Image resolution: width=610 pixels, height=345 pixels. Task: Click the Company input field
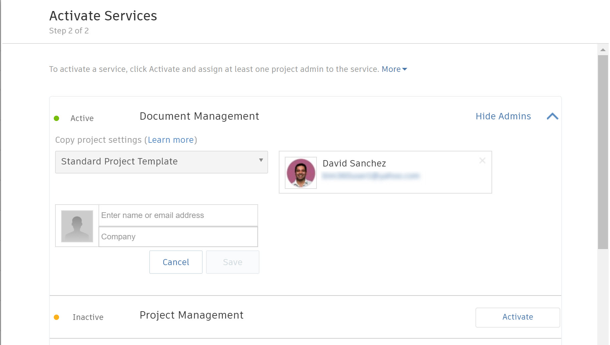[177, 236]
